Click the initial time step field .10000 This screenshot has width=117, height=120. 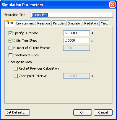(77, 40)
